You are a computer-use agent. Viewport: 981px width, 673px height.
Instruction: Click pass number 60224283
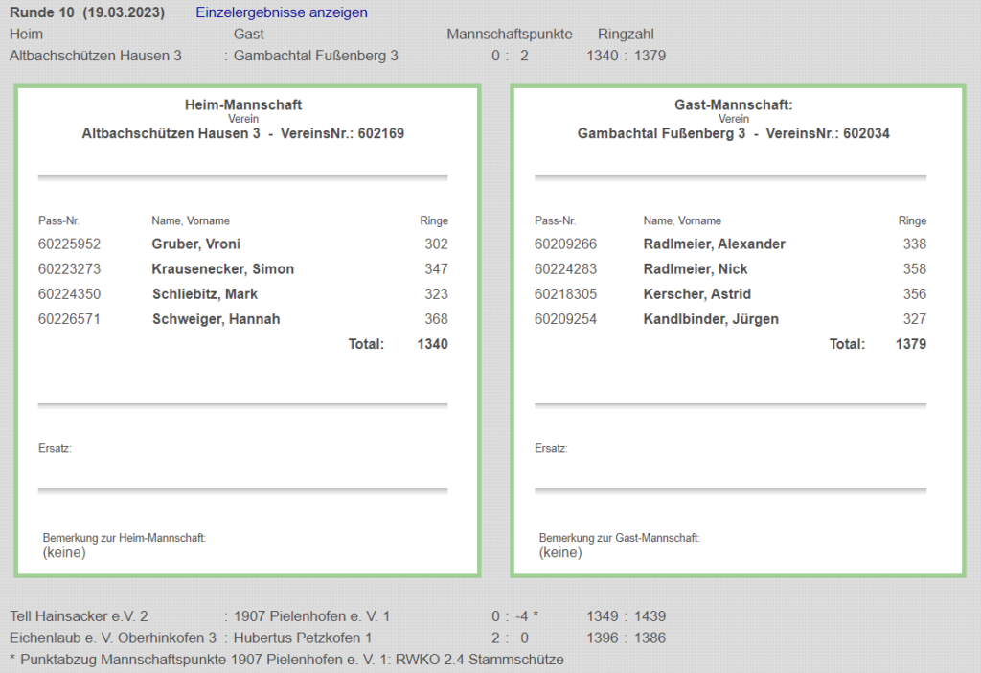[565, 268]
